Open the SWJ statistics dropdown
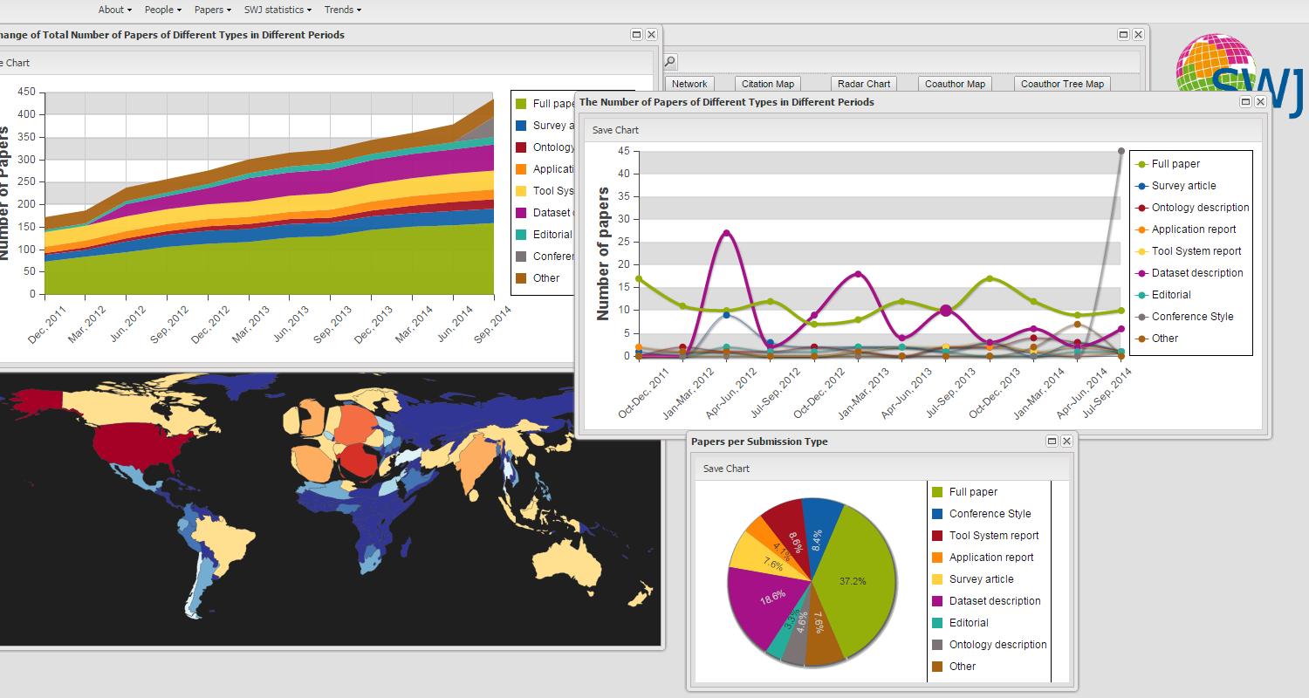The width and height of the screenshot is (1309, 698). click(x=278, y=10)
